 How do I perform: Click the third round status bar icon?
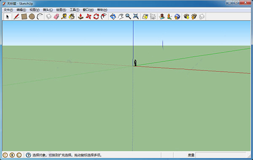tap(19, 155)
